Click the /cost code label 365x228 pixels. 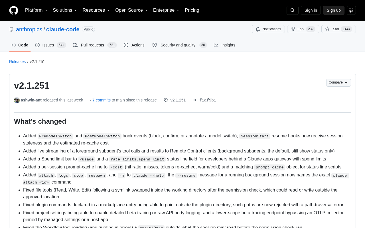pos(116,167)
